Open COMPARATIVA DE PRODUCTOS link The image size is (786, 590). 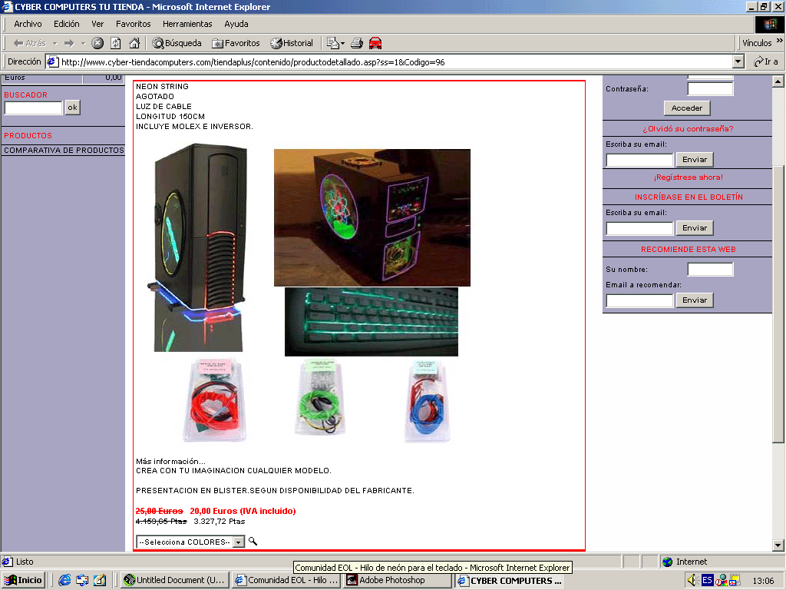coord(64,151)
